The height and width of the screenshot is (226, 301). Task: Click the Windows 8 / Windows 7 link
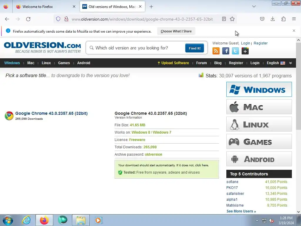coord(151,132)
